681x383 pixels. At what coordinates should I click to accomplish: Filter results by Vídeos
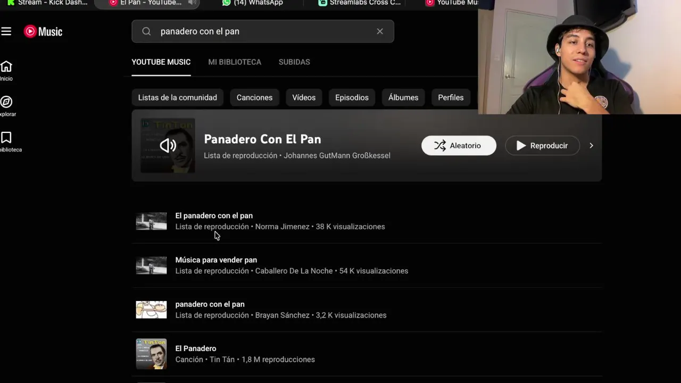tap(304, 97)
